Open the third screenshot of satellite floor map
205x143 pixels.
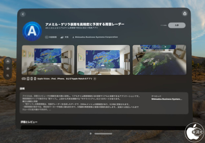pyautogui.click(x=160, y=60)
